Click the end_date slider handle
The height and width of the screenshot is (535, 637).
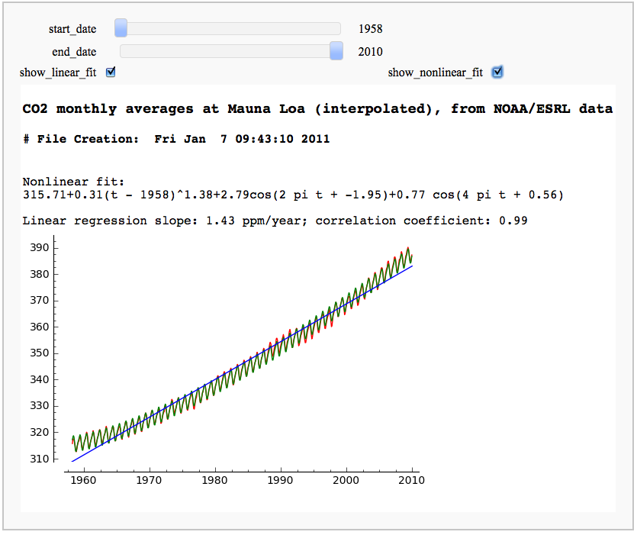point(336,51)
